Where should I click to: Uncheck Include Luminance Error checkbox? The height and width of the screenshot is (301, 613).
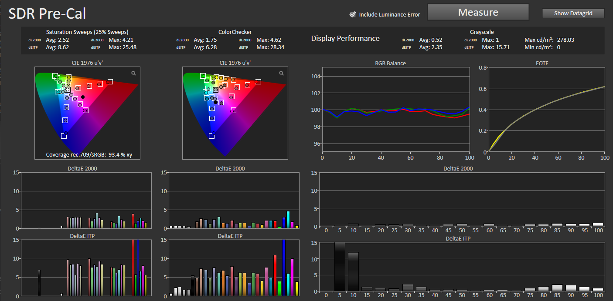coord(353,15)
